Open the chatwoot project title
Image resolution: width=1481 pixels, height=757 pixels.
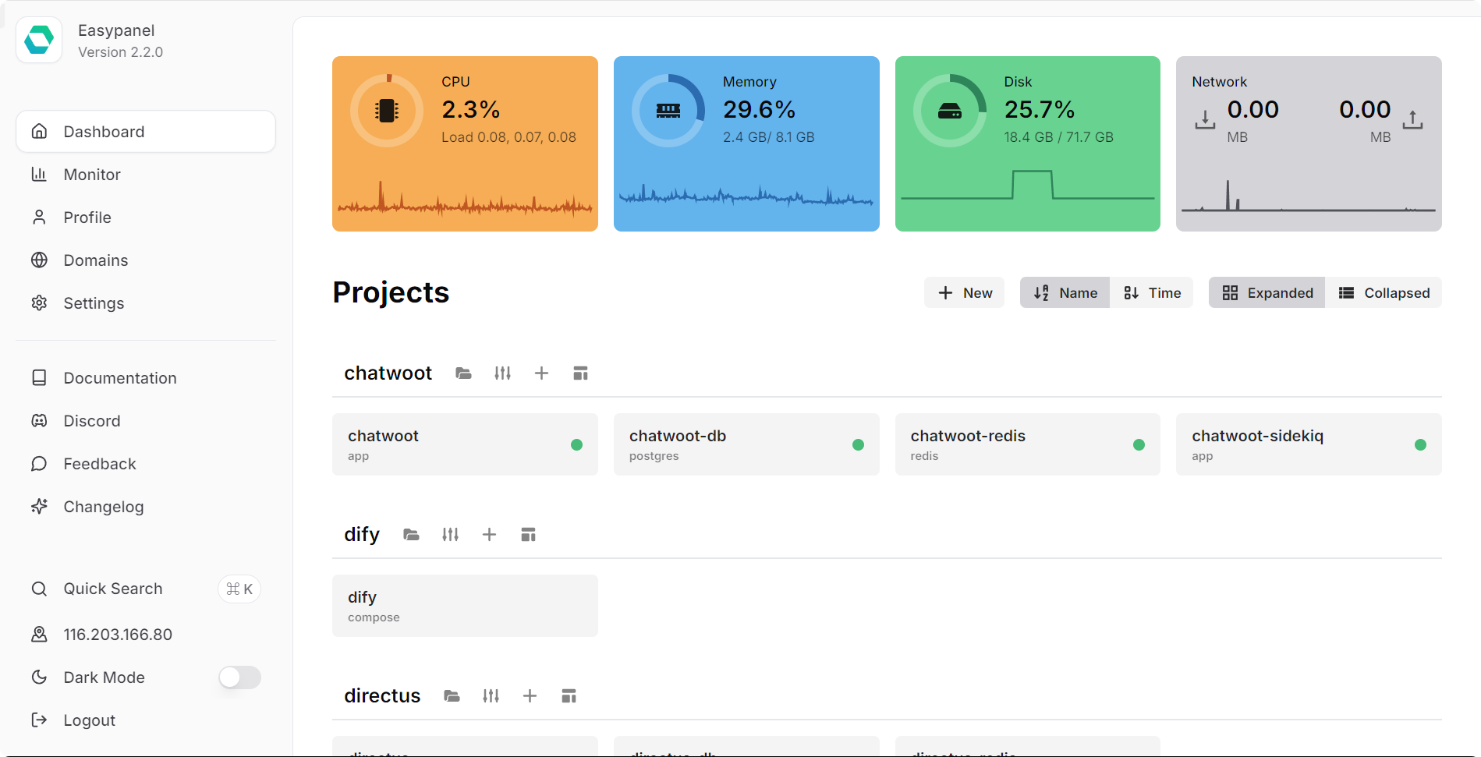(x=388, y=373)
